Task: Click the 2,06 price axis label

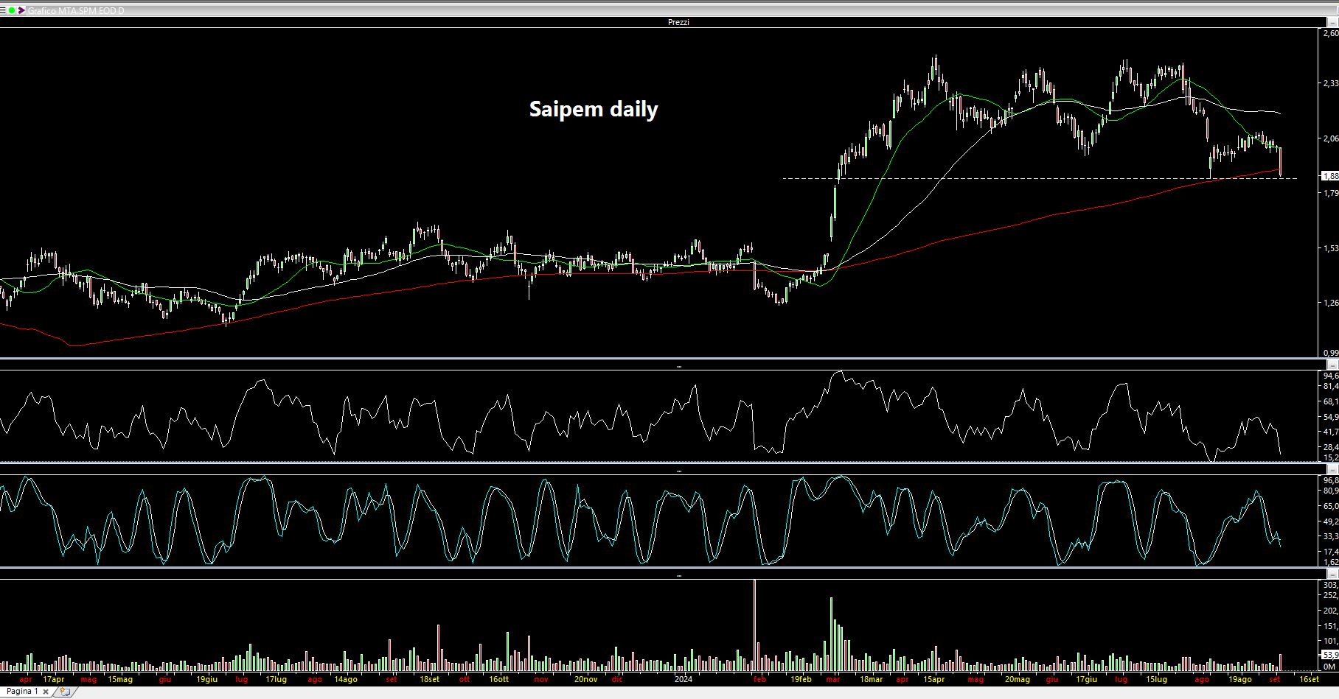Action: coord(1330,138)
